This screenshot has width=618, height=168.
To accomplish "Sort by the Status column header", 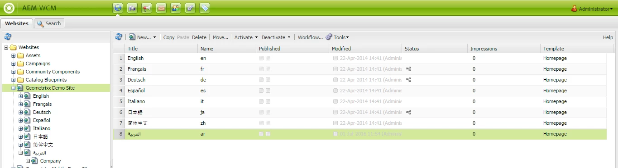I will [435, 48].
